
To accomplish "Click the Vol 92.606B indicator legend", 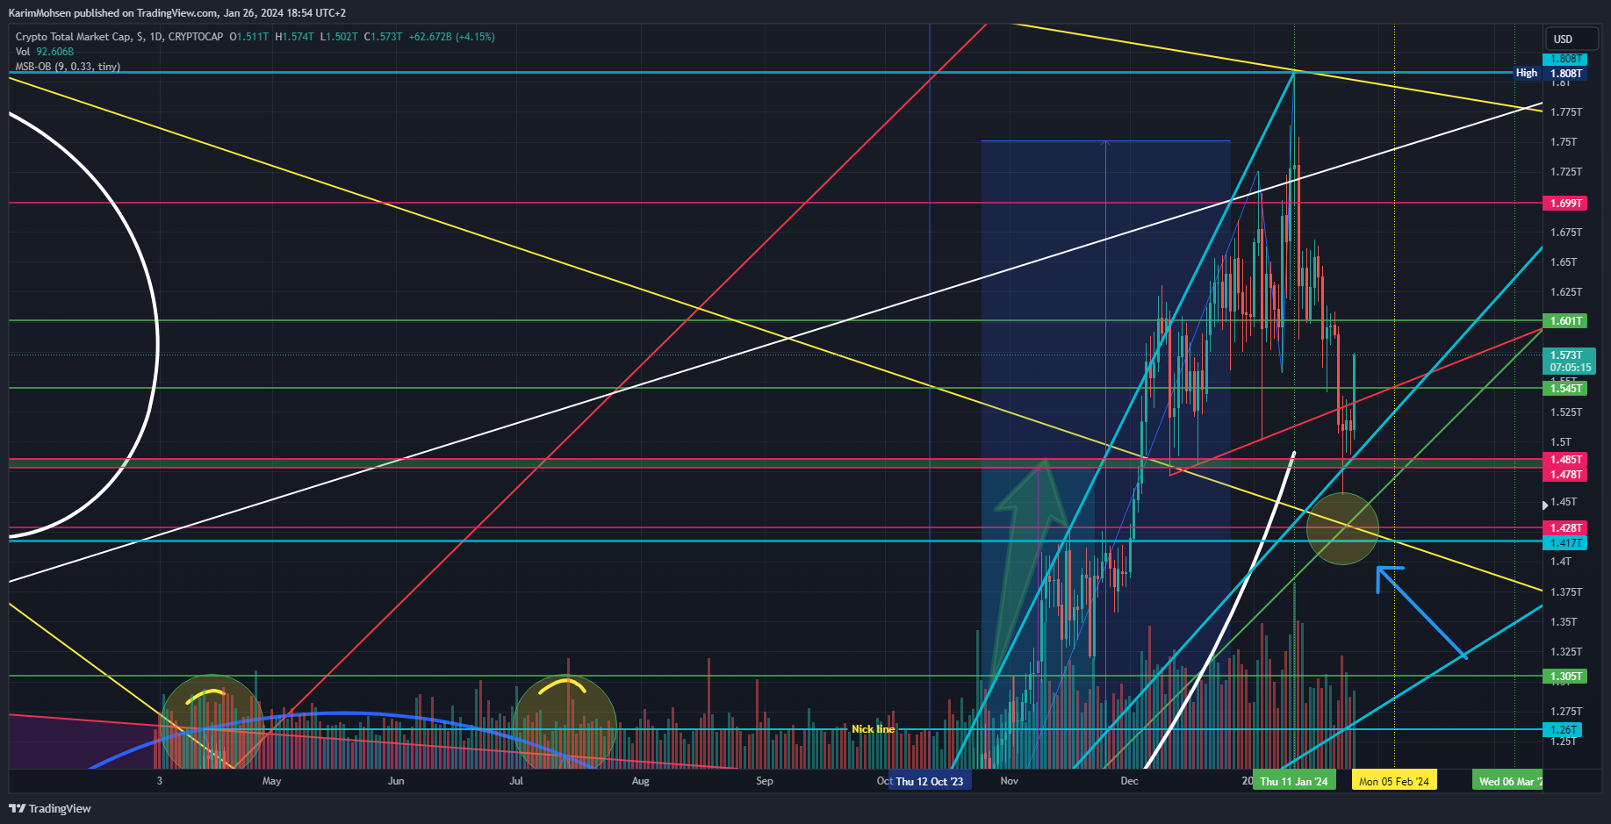I will point(45,52).
